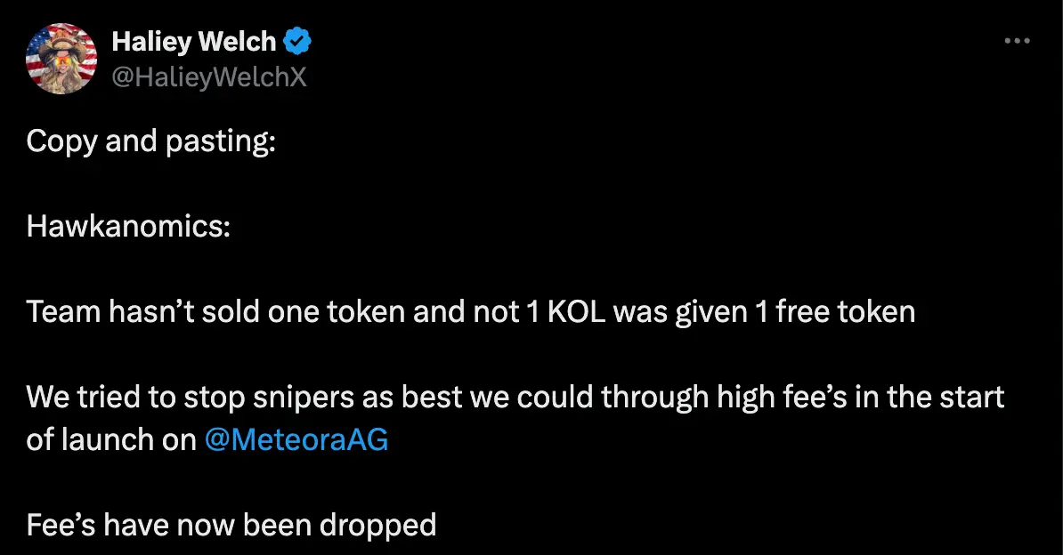Click the @HalieyWelchX handle
The height and width of the screenshot is (555, 1063).
point(209,76)
